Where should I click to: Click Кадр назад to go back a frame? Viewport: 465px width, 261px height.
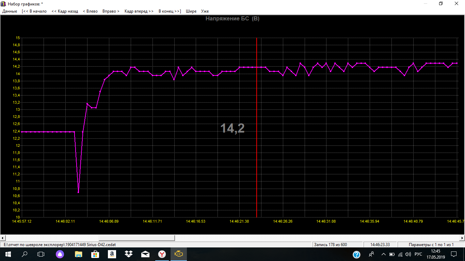(65, 11)
